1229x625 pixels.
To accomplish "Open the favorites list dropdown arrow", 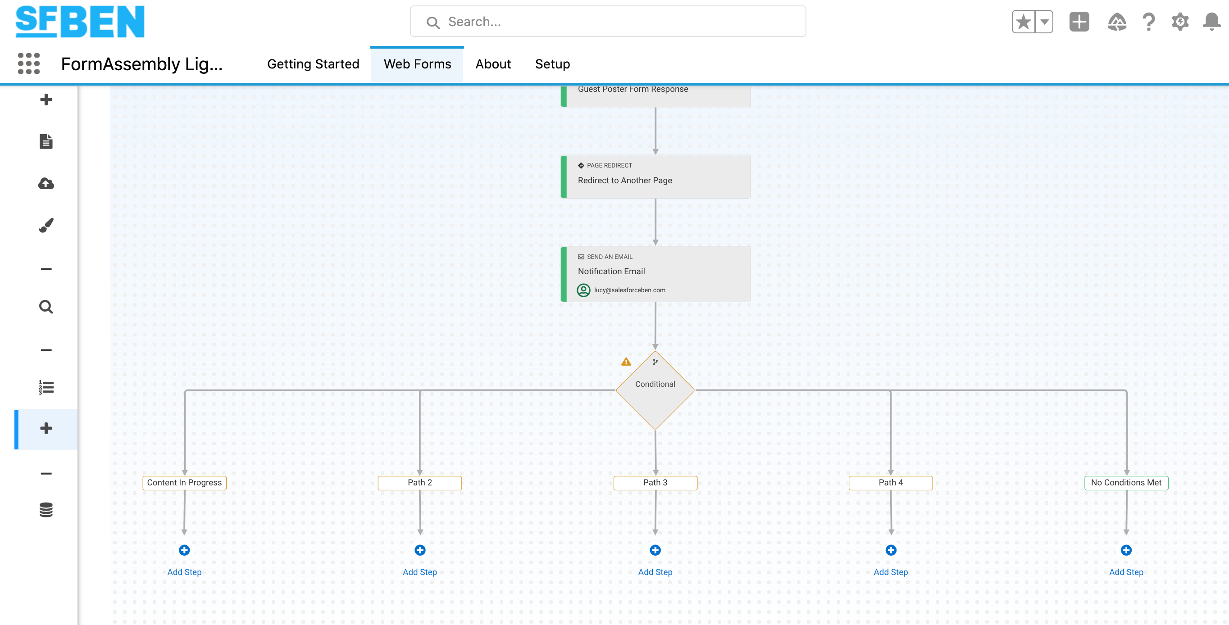I will click(x=1044, y=22).
